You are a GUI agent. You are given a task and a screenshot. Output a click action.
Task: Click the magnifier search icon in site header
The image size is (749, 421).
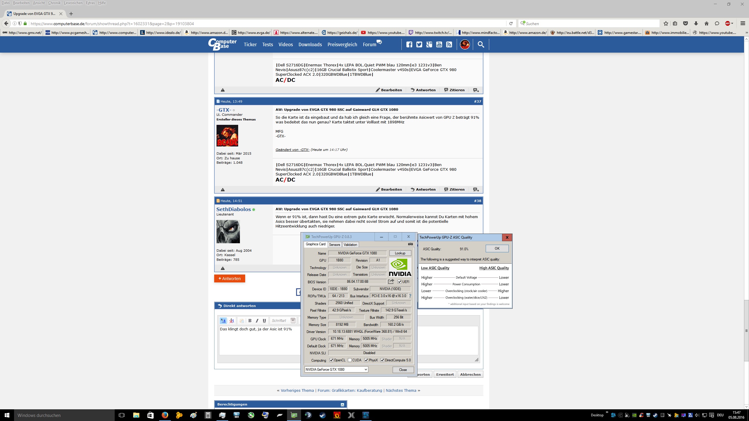tap(481, 44)
